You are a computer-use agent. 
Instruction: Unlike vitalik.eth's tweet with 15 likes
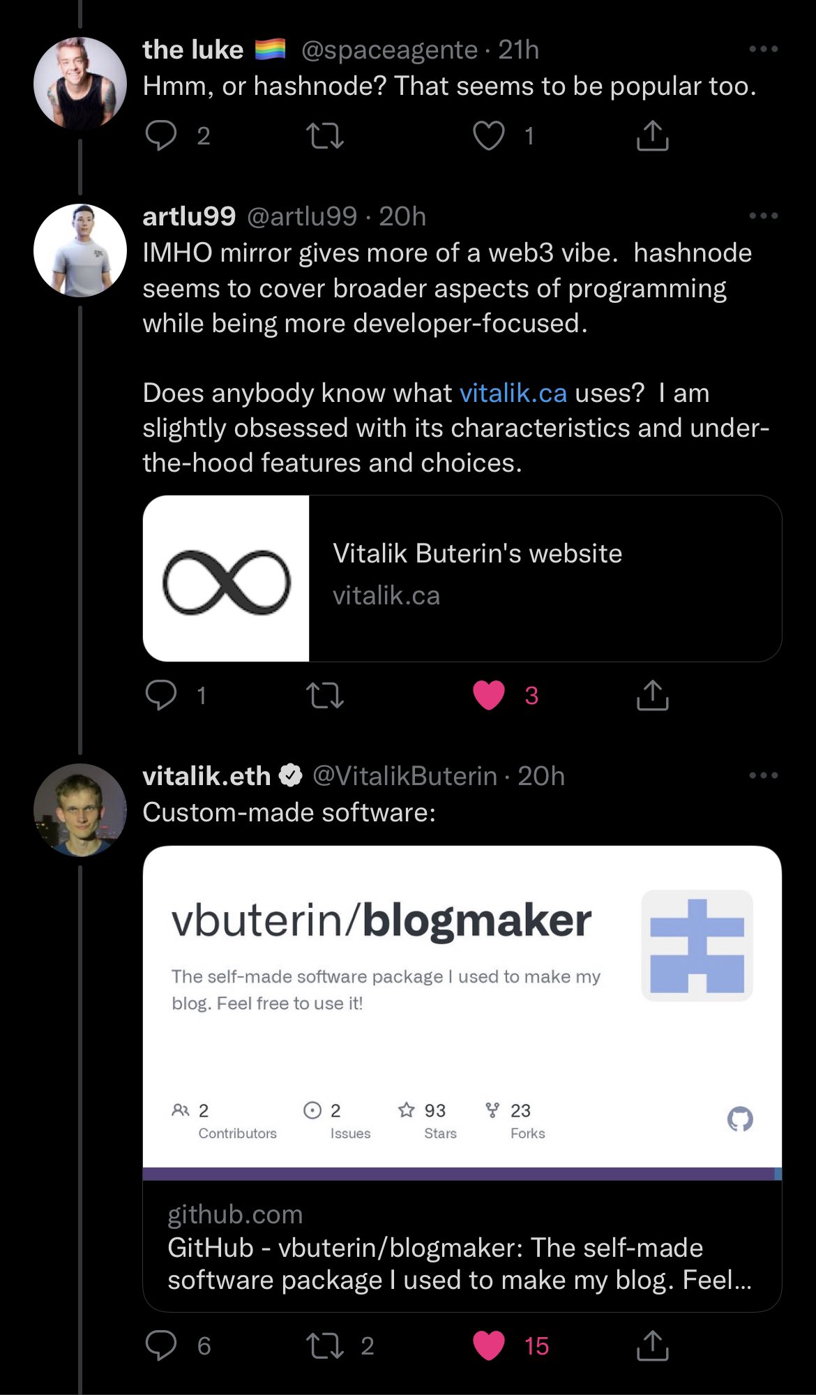click(x=489, y=1345)
